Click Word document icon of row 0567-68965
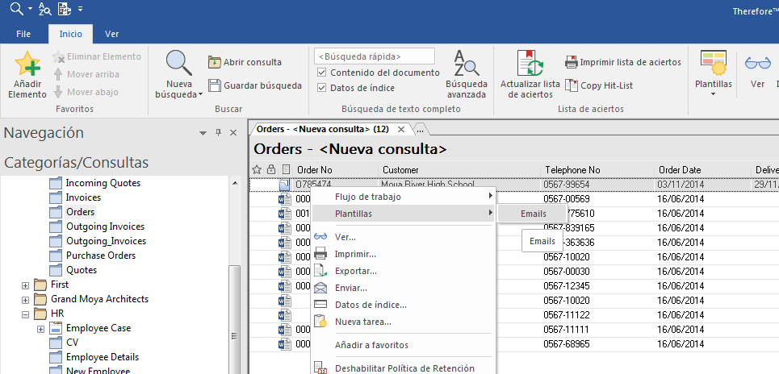The width and height of the screenshot is (779, 374). (284, 343)
